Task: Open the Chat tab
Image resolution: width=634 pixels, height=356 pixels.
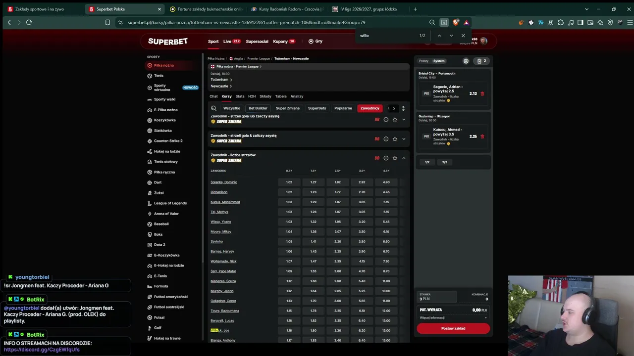Action: tap(213, 96)
